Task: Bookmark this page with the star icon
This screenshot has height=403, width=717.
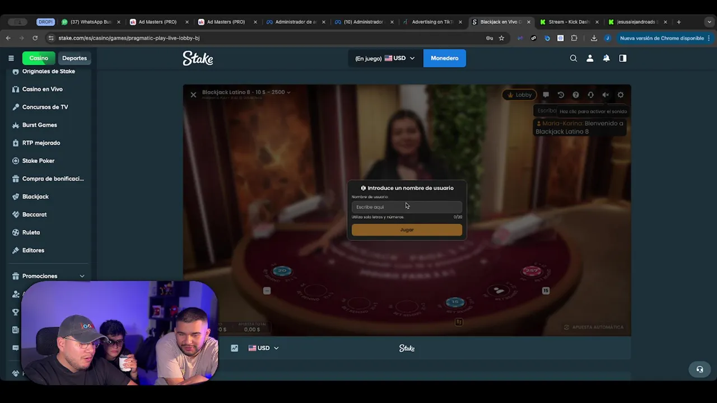Action: coord(501,38)
